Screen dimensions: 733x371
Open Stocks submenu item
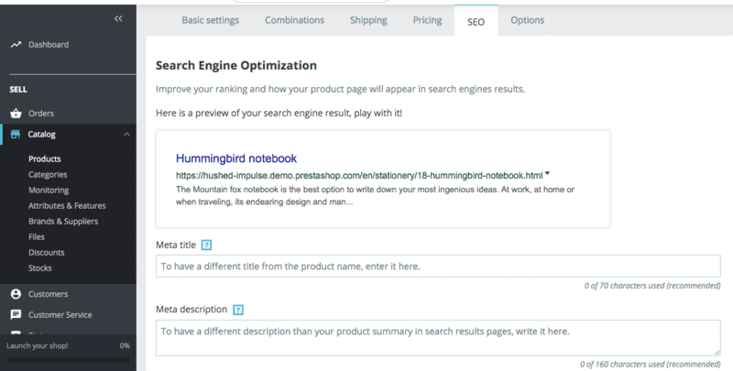(x=39, y=268)
